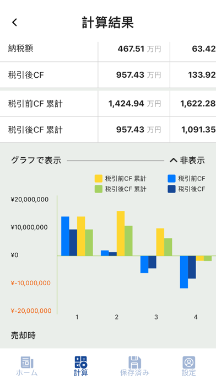
Task: Tap the 売却時 section heading
Action: [x=23, y=335]
